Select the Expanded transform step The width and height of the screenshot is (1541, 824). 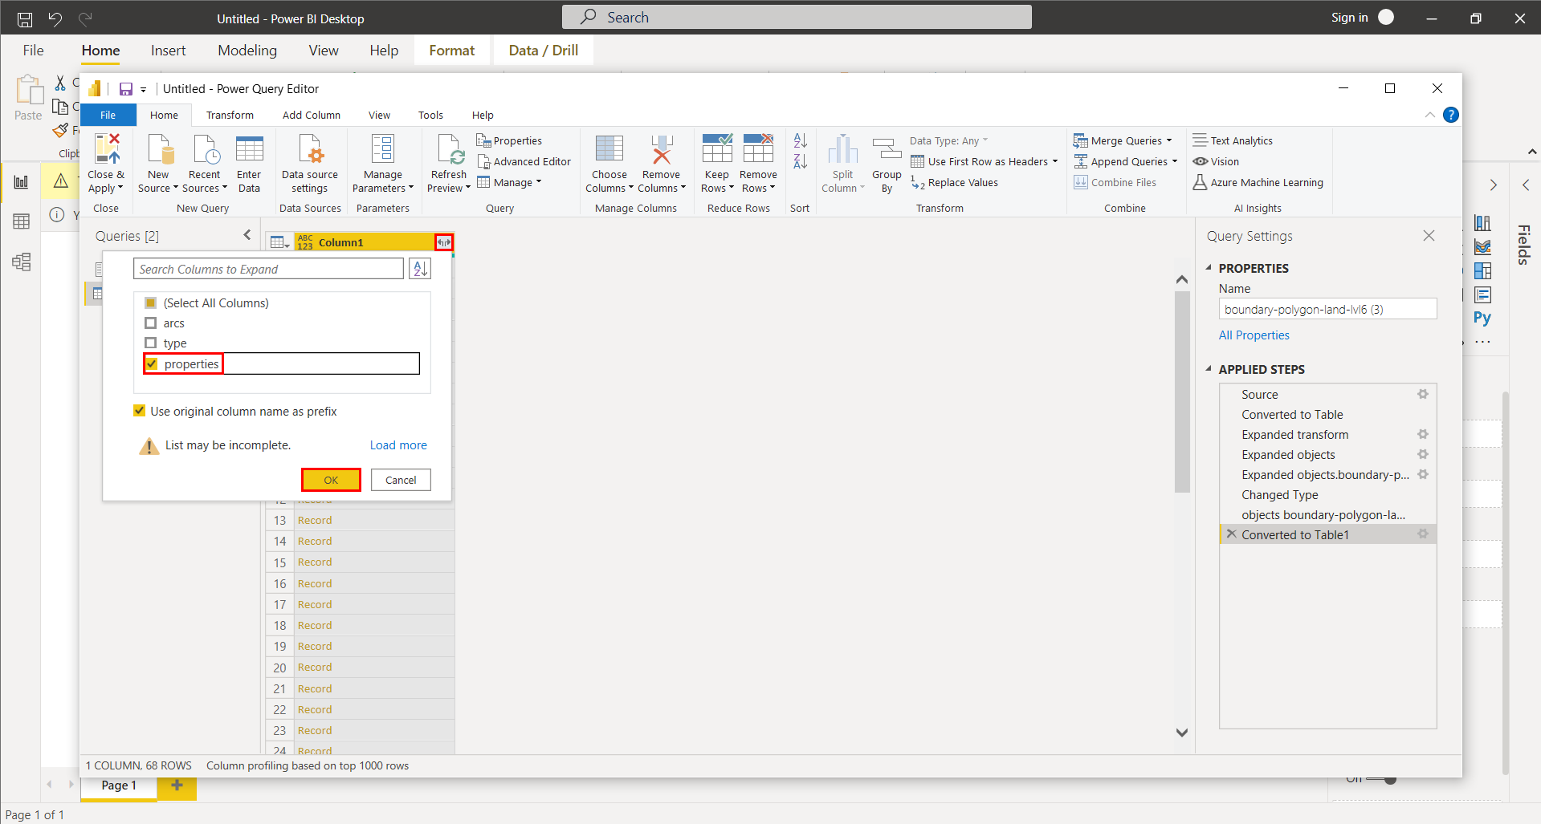pyautogui.click(x=1294, y=434)
